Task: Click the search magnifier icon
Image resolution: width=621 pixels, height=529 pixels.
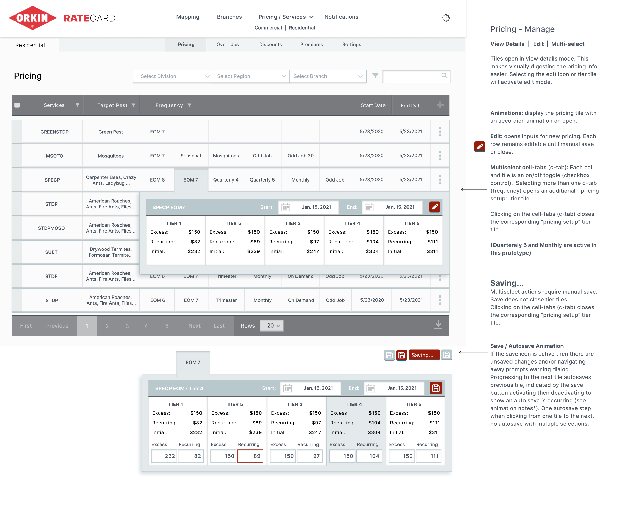Action: pyautogui.click(x=444, y=76)
